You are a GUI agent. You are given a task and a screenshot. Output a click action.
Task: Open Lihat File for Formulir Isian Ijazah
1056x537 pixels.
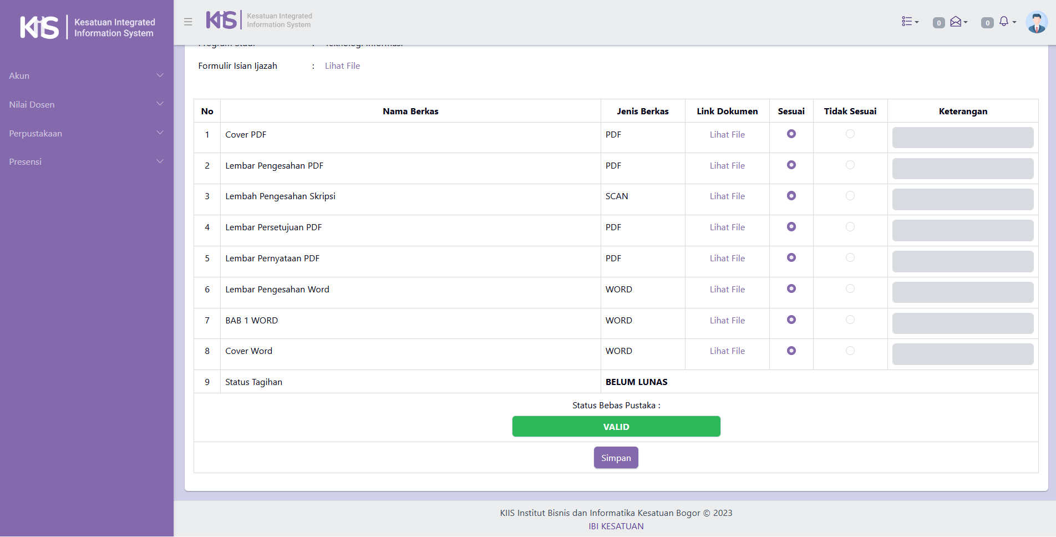(342, 65)
